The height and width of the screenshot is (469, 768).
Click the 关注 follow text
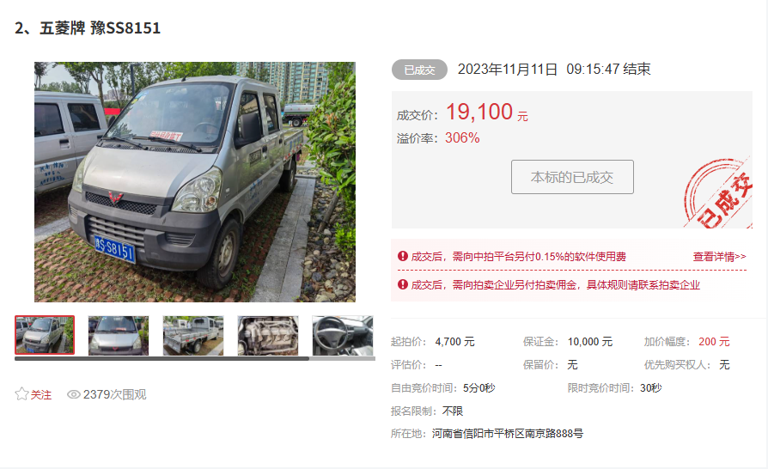(x=41, y=394)
